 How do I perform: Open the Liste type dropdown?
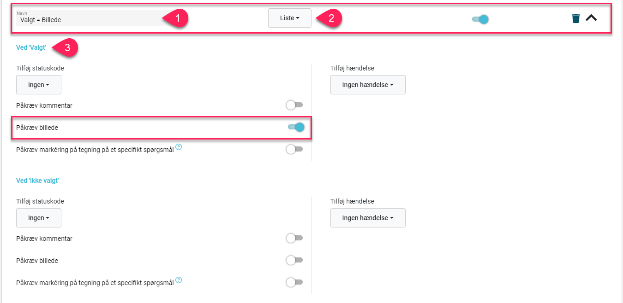pyautogui.click(x=290, y=18)
